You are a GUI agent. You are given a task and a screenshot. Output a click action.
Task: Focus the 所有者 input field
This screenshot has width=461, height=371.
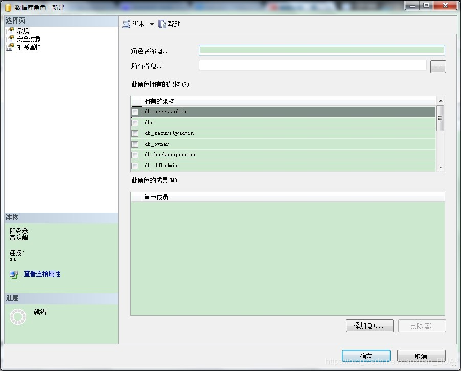pyautogui.click(x=313, y=65)
